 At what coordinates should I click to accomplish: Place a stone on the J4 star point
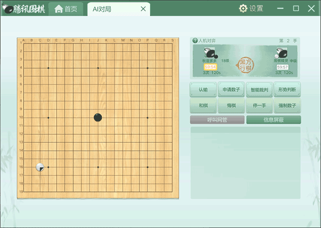[x=98, y=68]
